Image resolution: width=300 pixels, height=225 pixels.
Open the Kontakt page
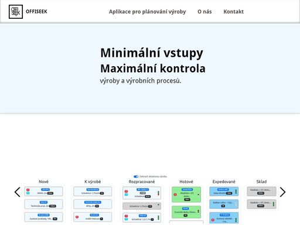click(x=234, y=12)
